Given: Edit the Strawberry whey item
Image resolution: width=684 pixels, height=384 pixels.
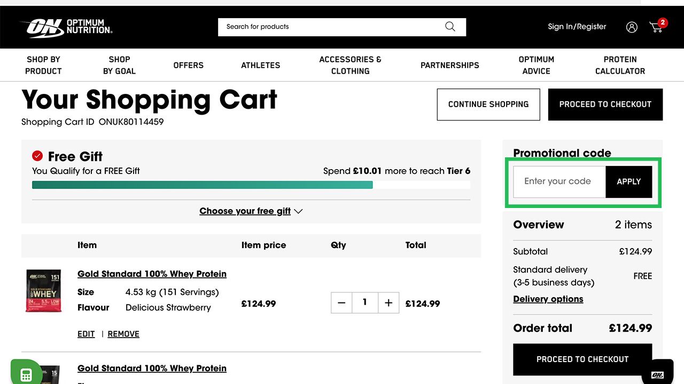Looking at the screenshot, I should [x=86, y=334].
